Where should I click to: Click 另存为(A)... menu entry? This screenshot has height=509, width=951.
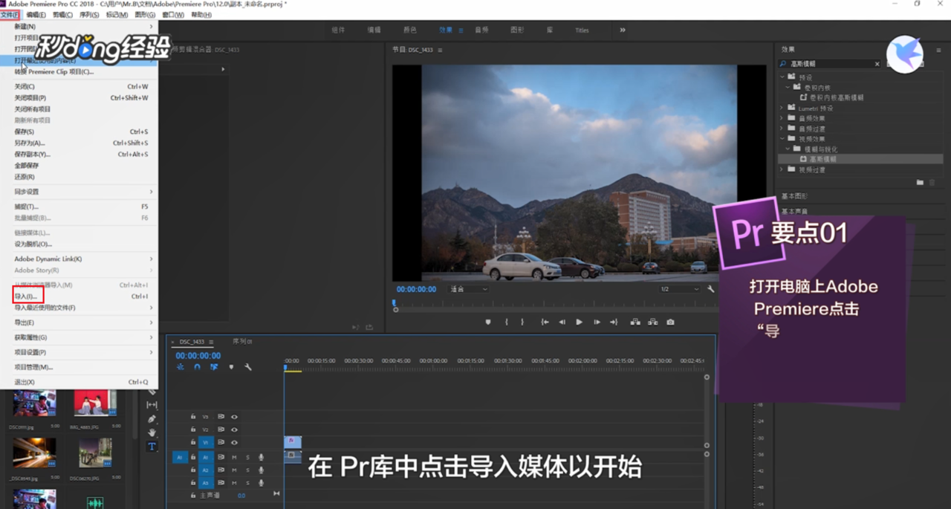79,143
